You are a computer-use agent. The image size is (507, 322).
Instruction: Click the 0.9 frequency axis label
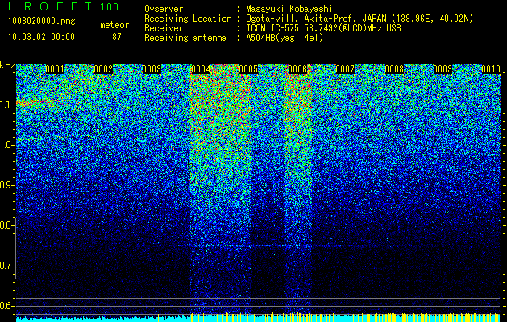(6, 185)
